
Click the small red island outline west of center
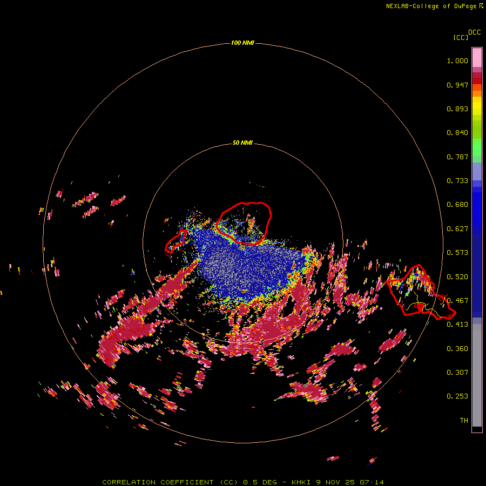pyautogui.click(x=176, y=242)
